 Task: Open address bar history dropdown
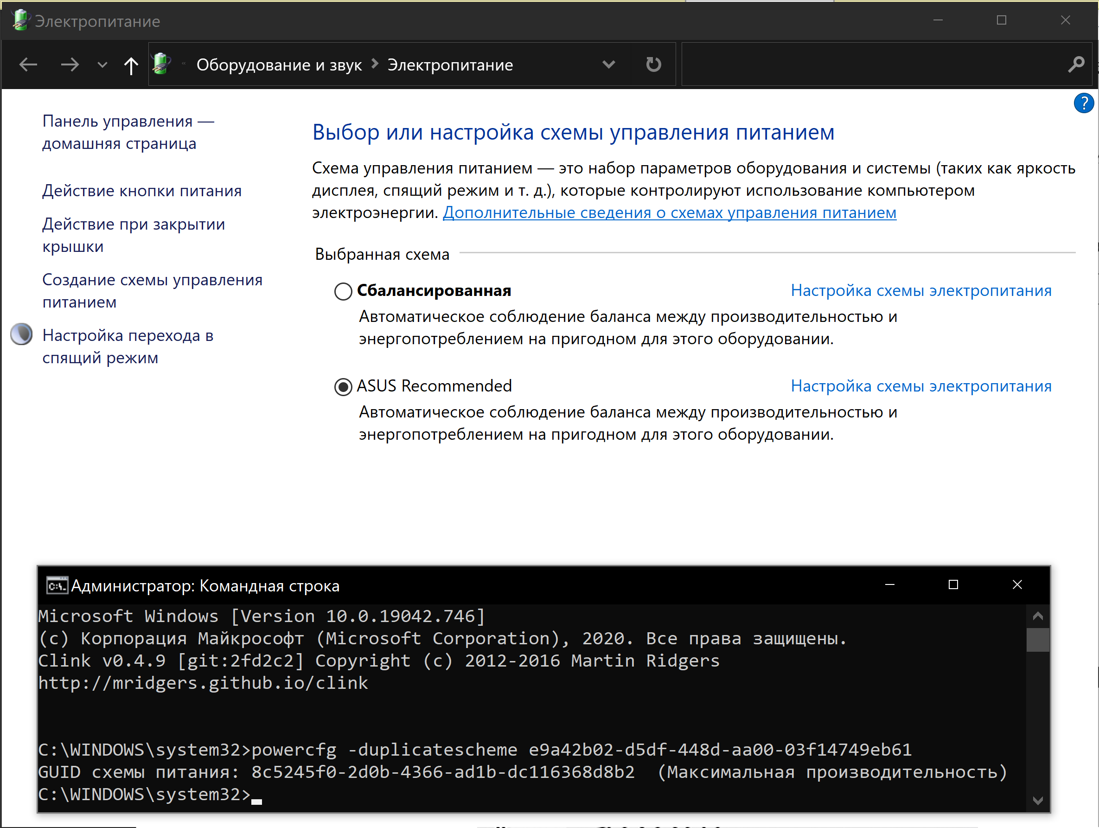(x=608, y=64)
